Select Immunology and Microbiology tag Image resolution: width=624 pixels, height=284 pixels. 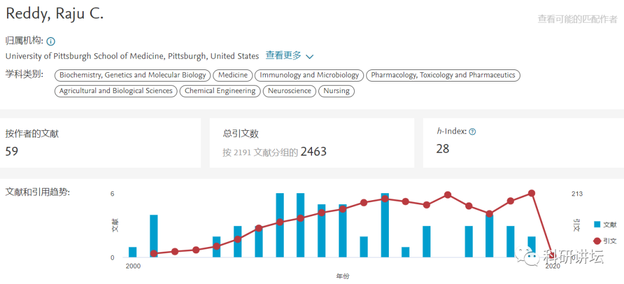point(309,75)
